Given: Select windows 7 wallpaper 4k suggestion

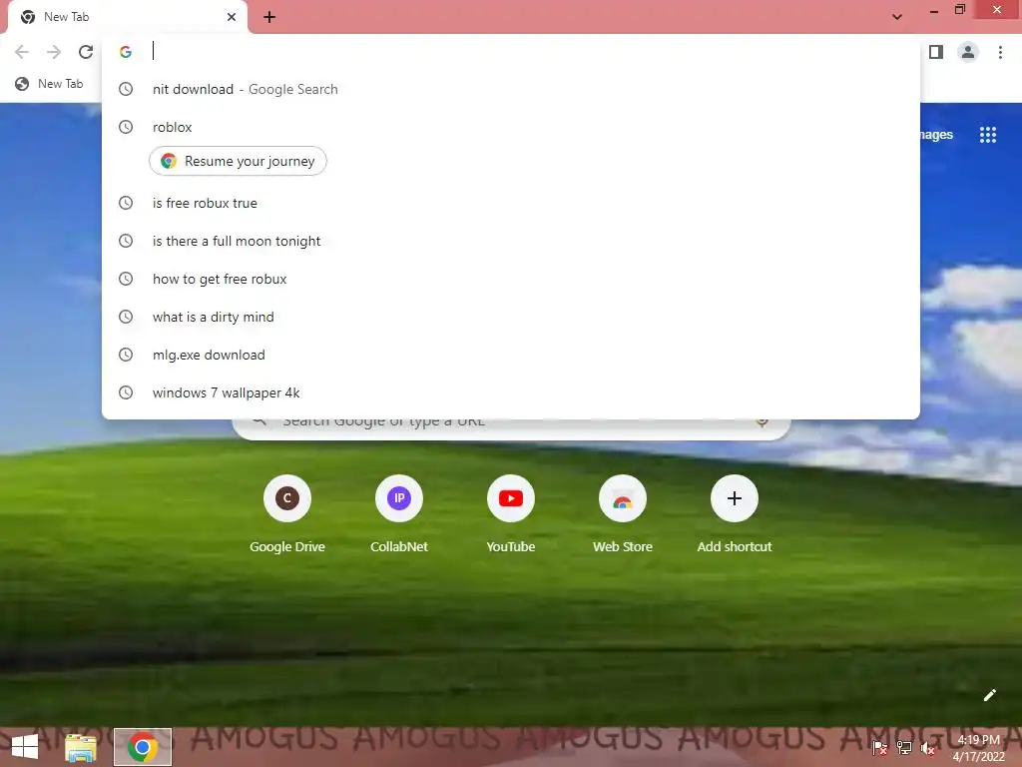Looking at the screenshot, I should pyautogui.click(x=510, y=392).
